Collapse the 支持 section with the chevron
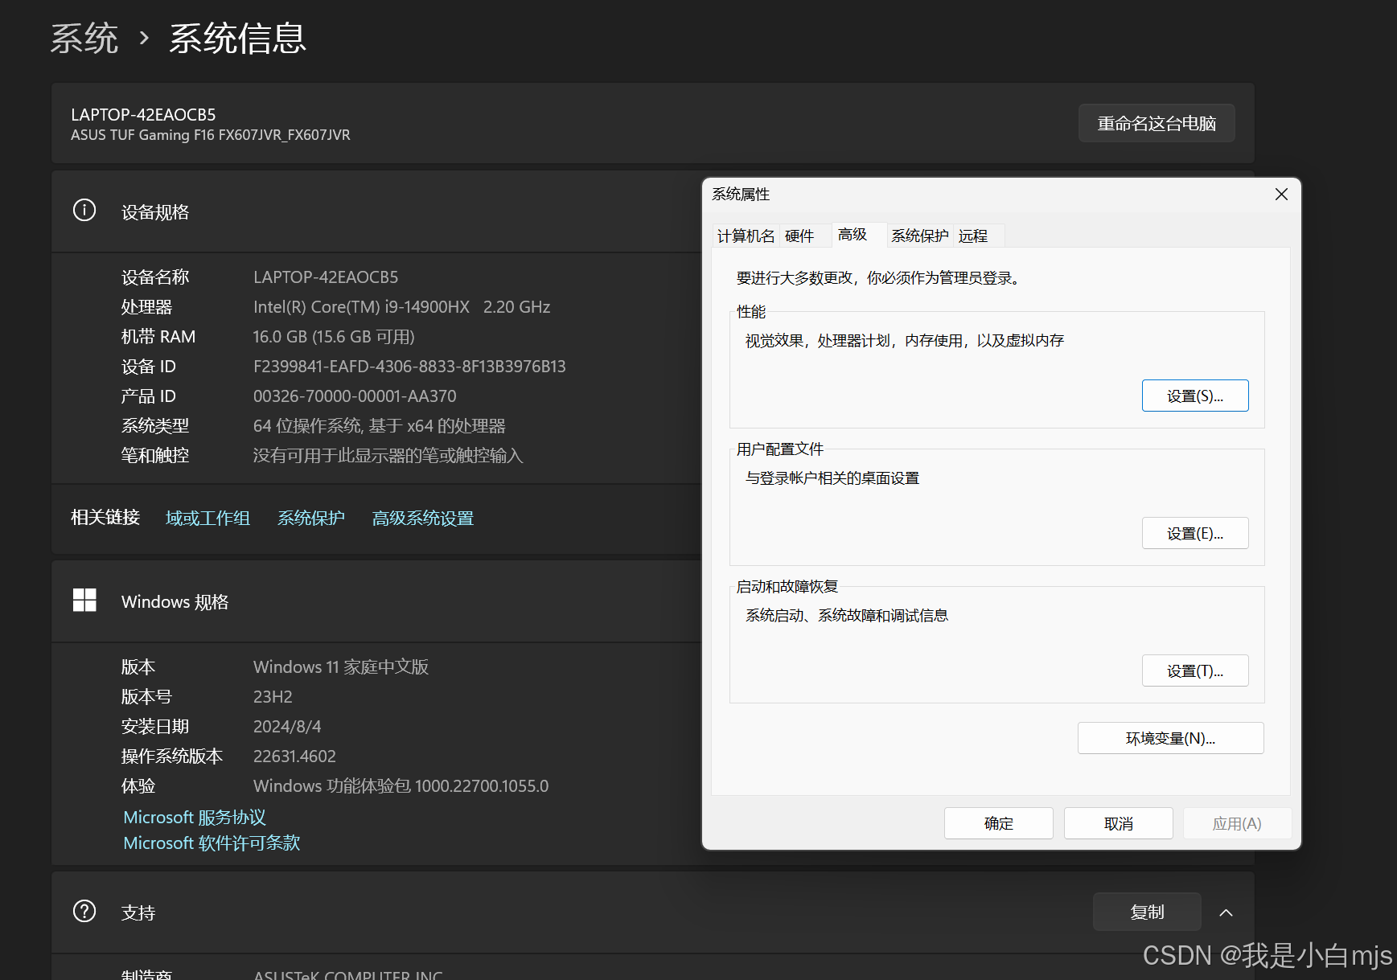Viewport: 1397px width, 980px height. tap(1226, 912)
